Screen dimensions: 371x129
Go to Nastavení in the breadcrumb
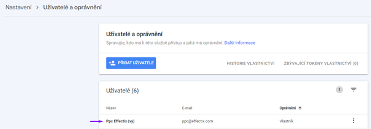(18, 7)
